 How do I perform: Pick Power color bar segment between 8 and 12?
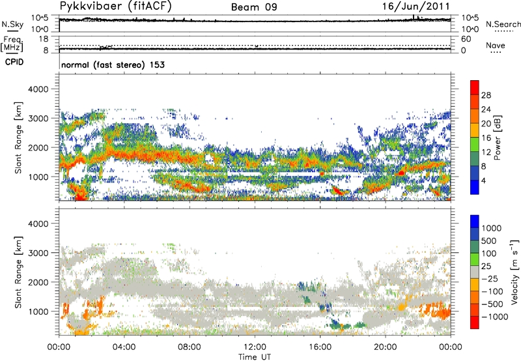[x=475, y=159]
